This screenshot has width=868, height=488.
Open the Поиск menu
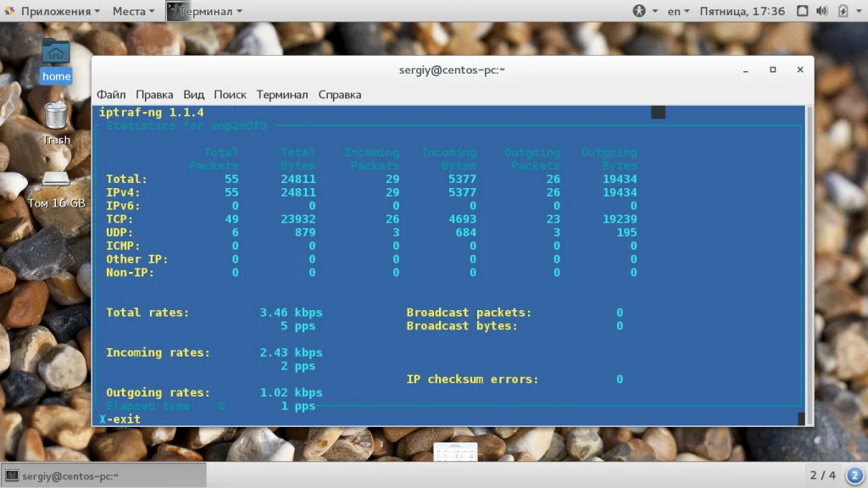pos(230,95)
